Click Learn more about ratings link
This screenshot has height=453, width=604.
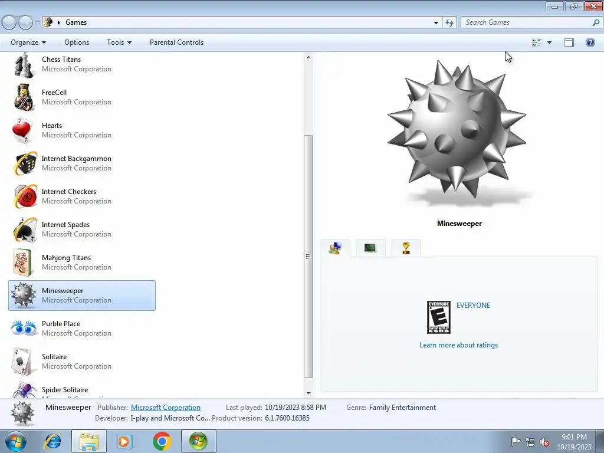pos(458,345)
